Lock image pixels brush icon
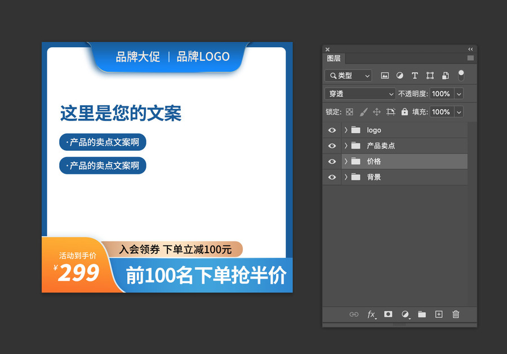Viewport: 507px width, 354px height. coord(363,112)
